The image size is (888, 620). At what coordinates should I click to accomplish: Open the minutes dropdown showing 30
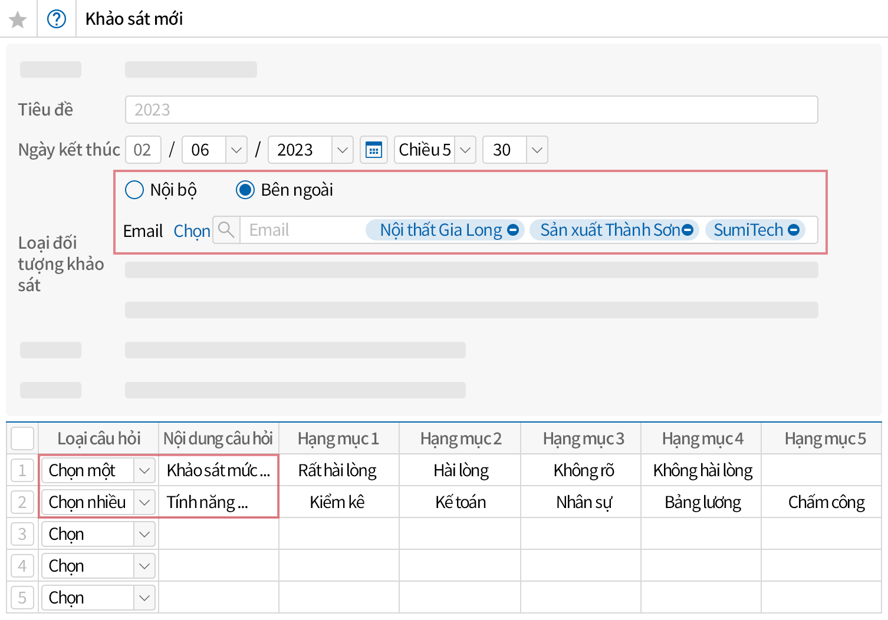click(x=537, y=150)
